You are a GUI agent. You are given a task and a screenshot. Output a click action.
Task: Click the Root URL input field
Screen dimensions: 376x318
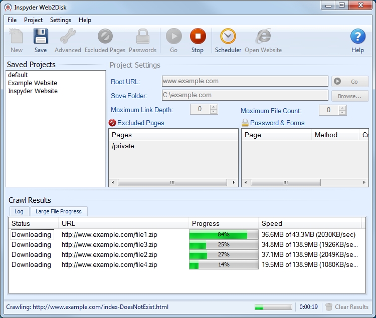[245, 81]
